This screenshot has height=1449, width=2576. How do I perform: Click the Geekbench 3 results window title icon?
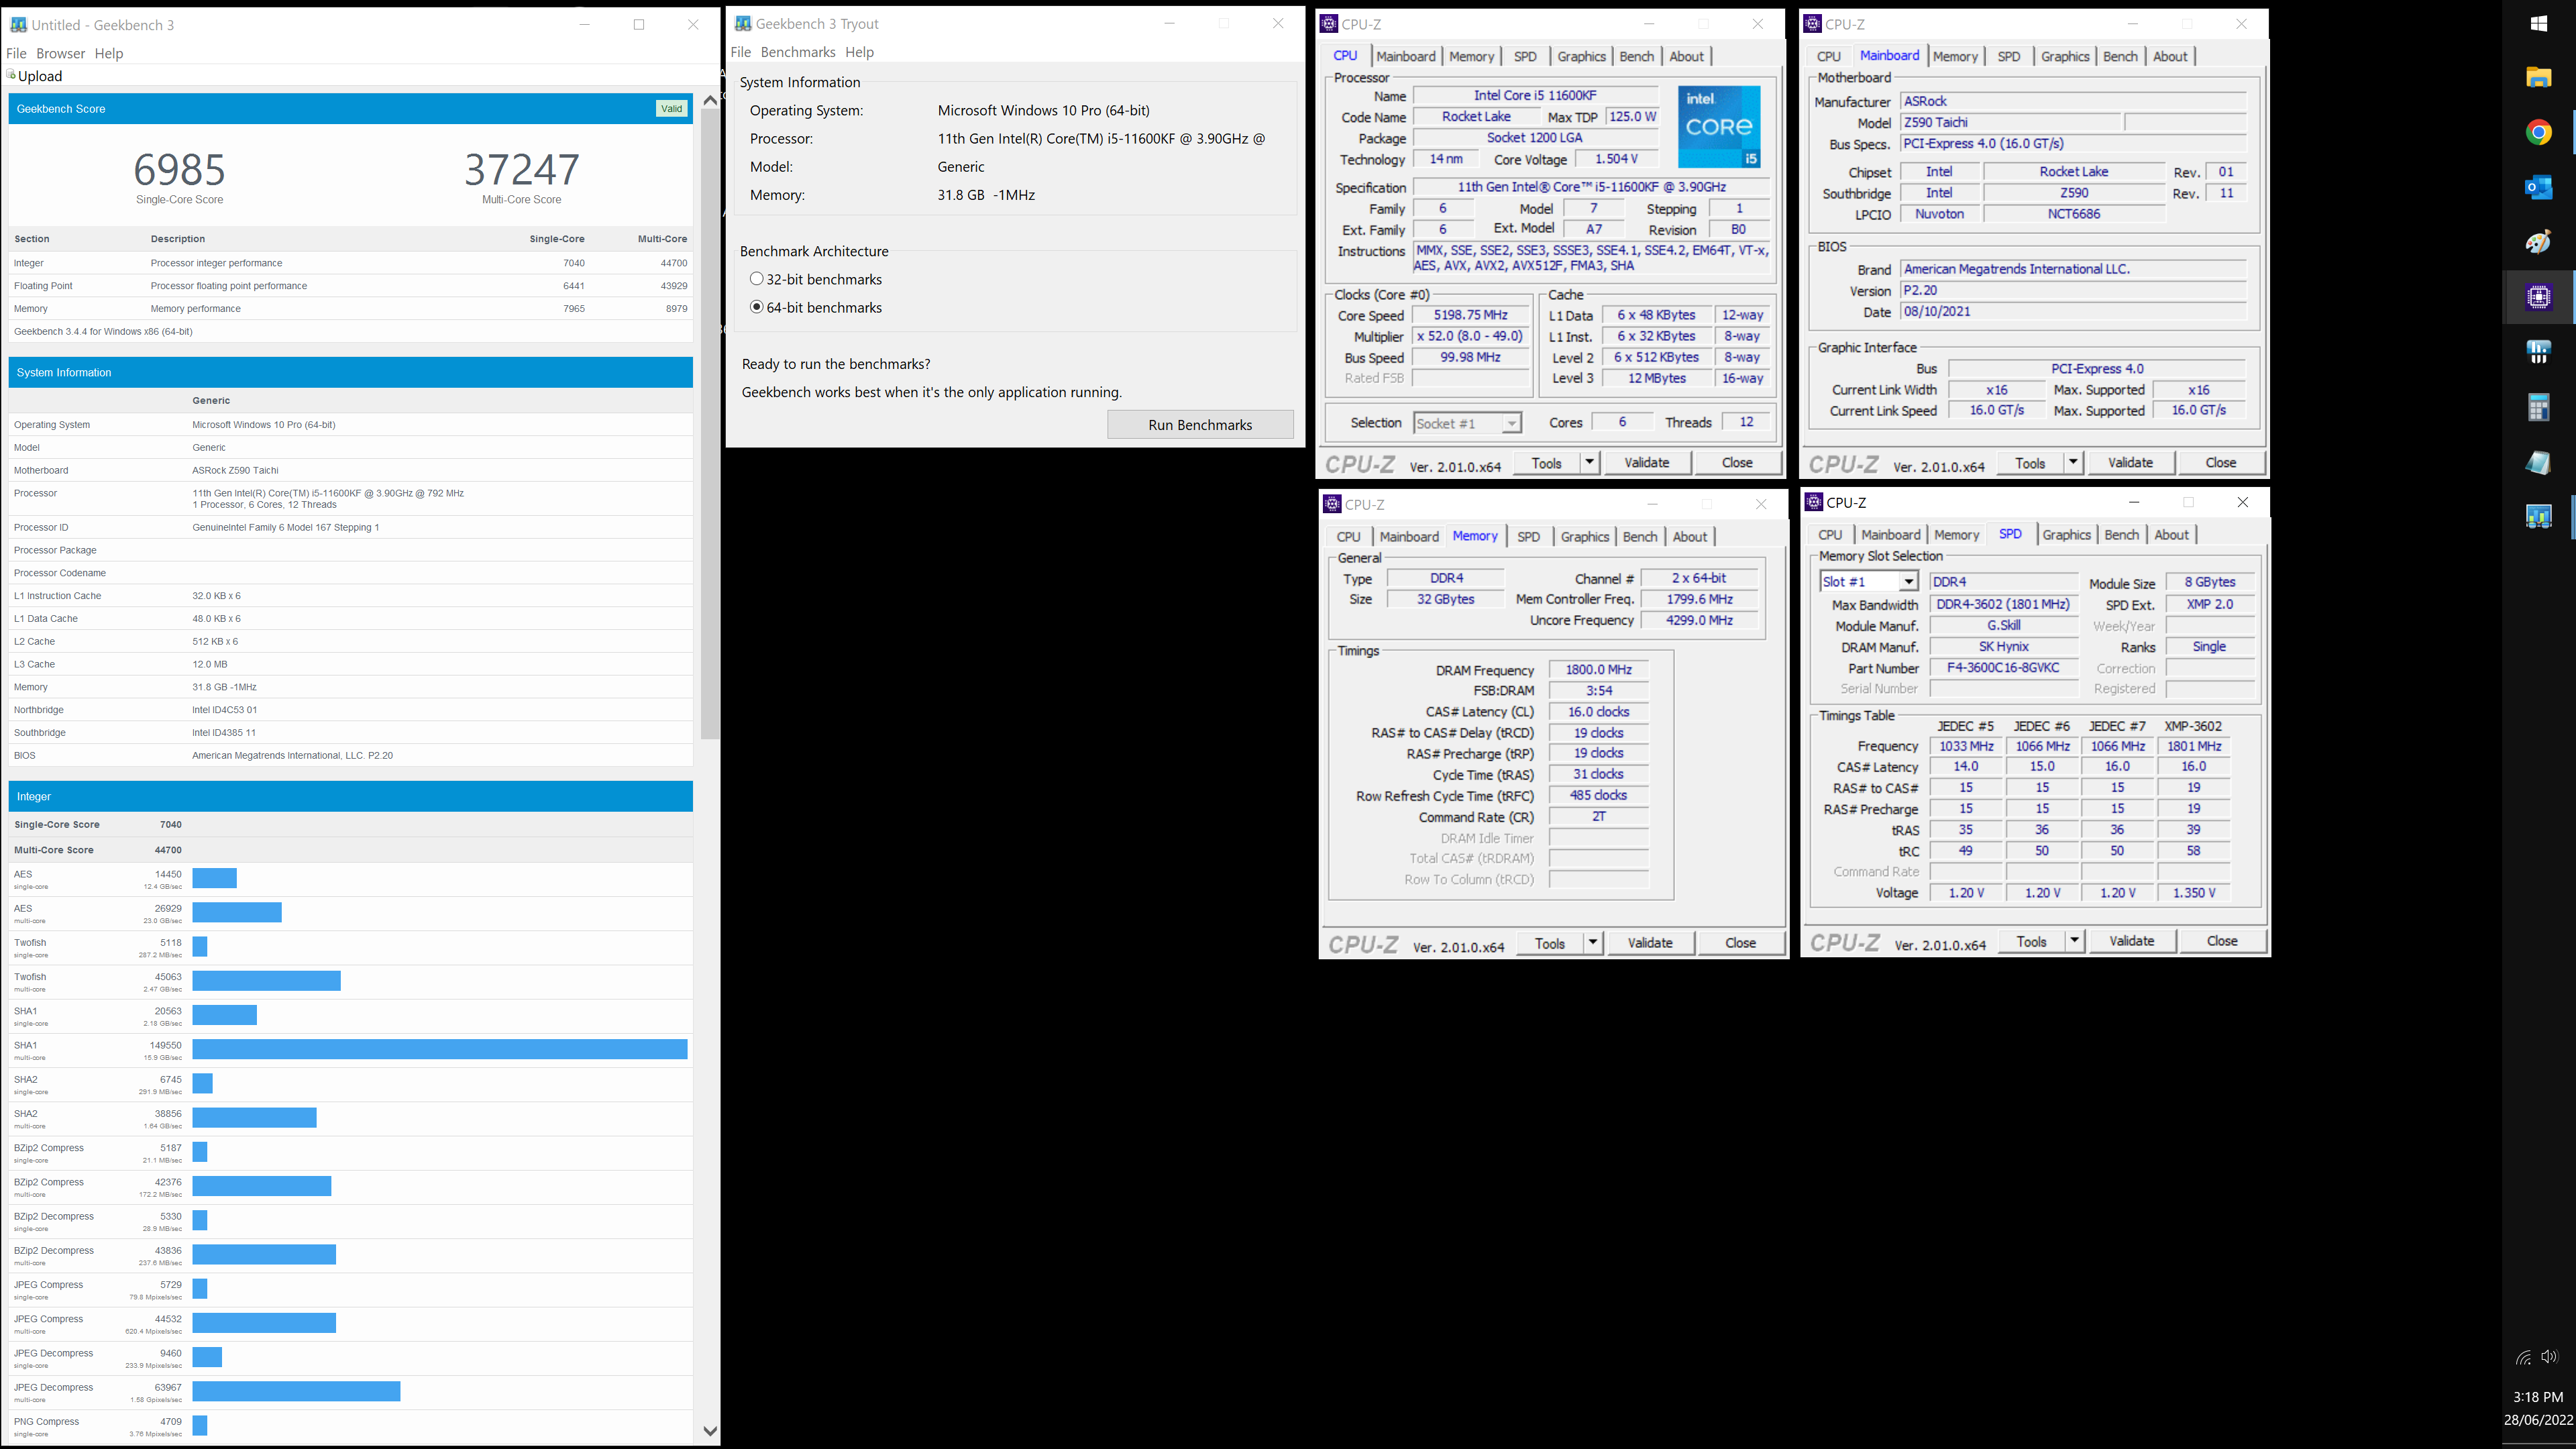pos(19,24)
